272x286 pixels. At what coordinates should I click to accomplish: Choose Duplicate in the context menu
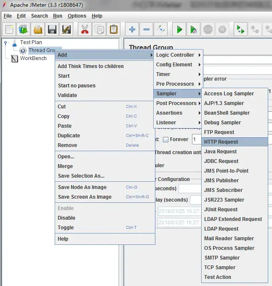tap(104, 136)
